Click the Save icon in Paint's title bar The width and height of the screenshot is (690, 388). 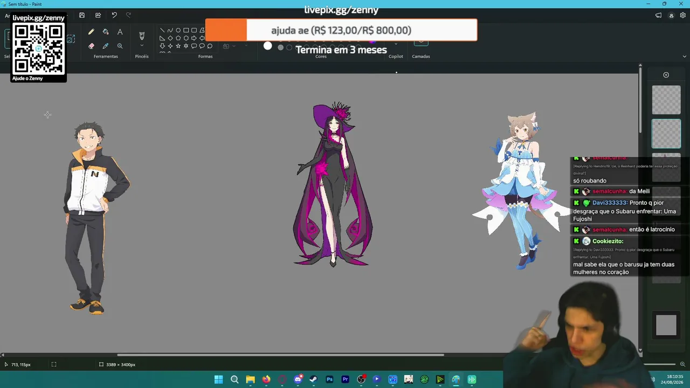click(x=82, y=15)
